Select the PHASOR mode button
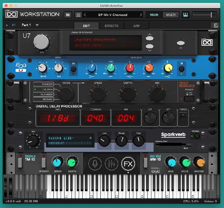Image resolution: width=224 pixels, height=208 pixels. coord(43,84)
